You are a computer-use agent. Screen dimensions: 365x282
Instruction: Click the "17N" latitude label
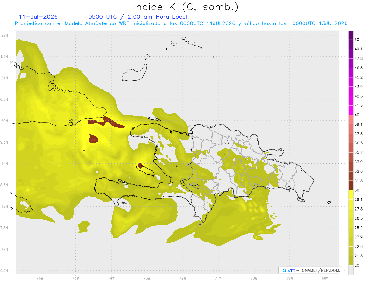5,249
